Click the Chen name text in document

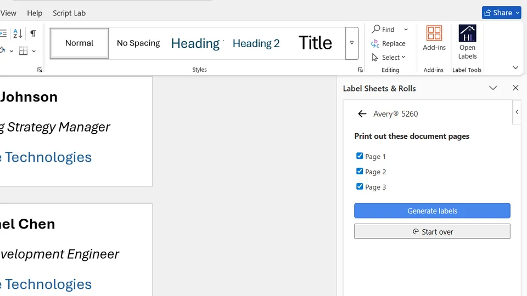point(36,224)
